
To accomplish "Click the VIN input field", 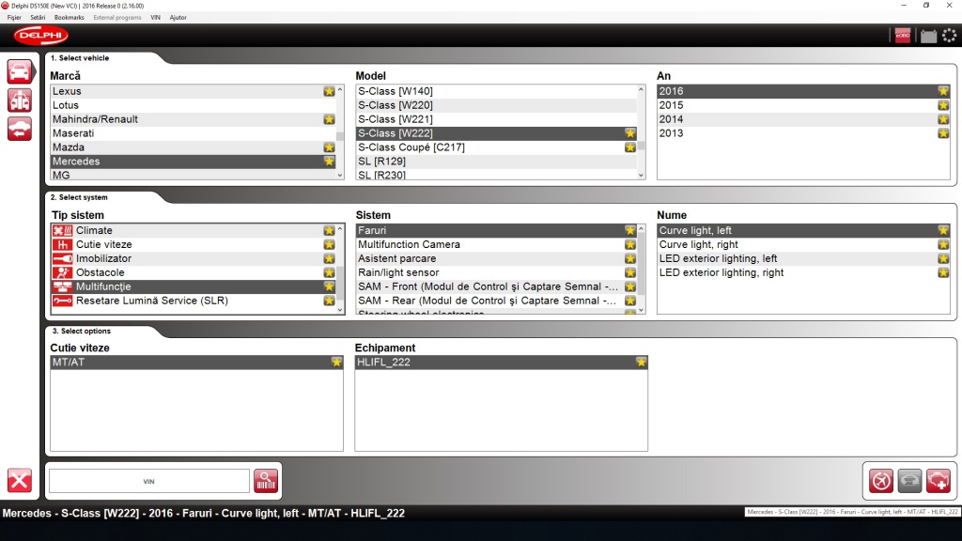I will [x=149, y=482].
